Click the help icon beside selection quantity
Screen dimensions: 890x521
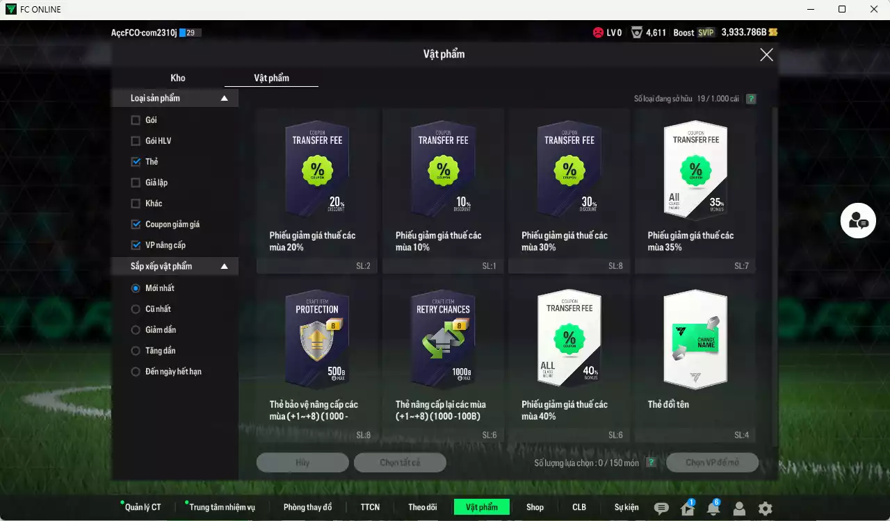coord(651,463)
